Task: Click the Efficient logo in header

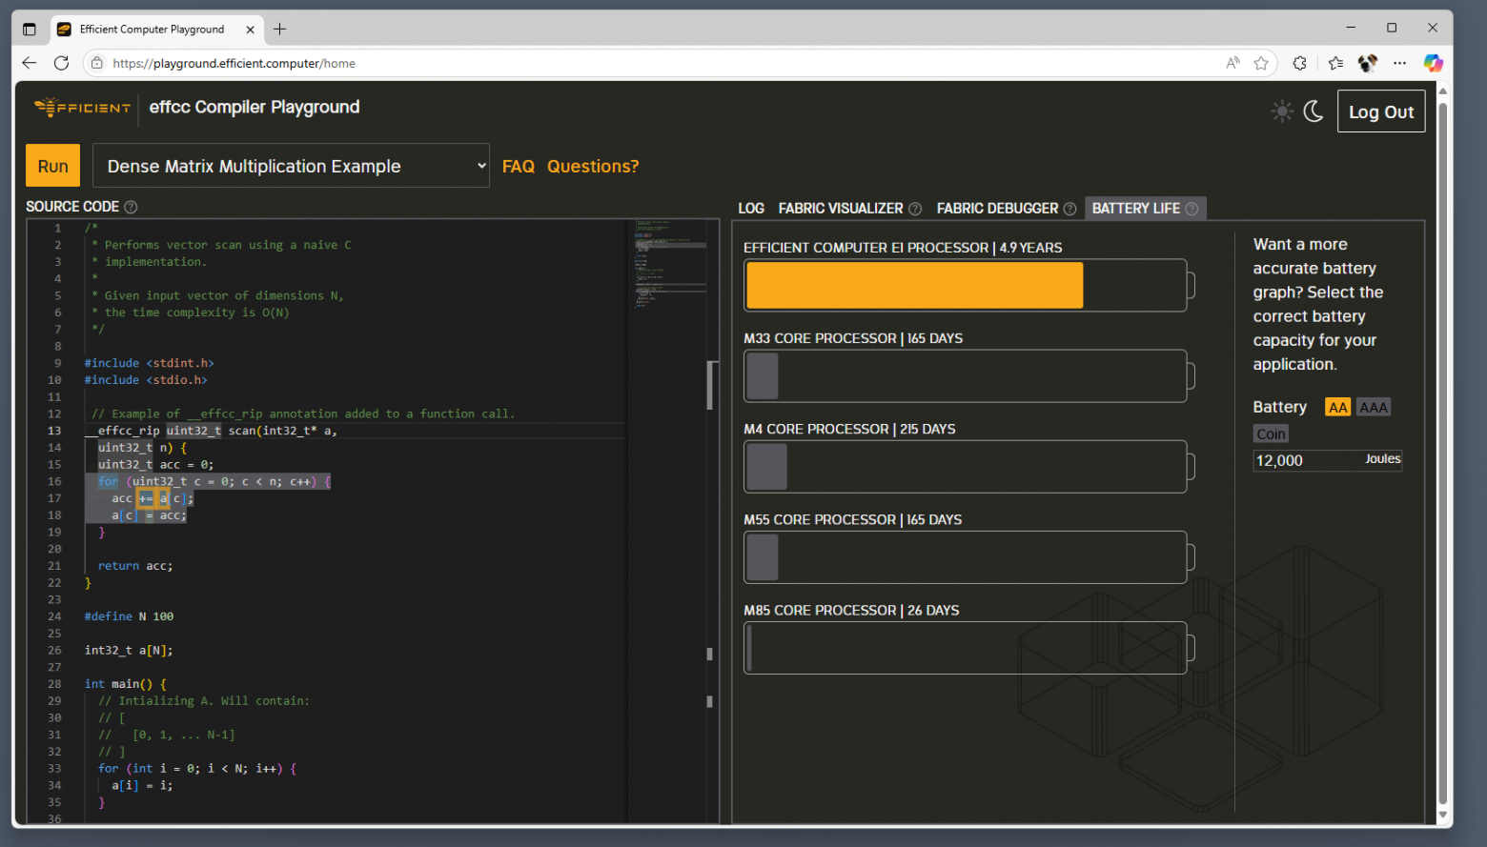Action: click(83, 108)
